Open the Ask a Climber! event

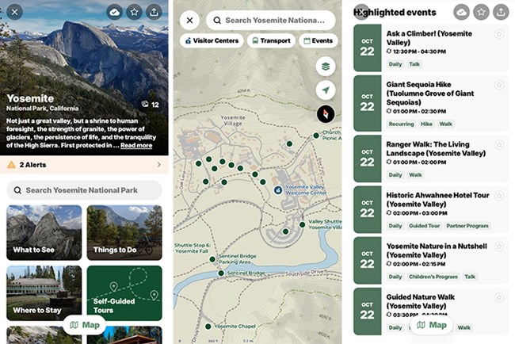431,48
